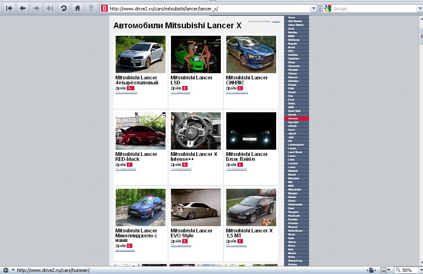The height and width of the screenshot is (274, 423).
Task: Go to the Home page
Action: click(77, 8)
